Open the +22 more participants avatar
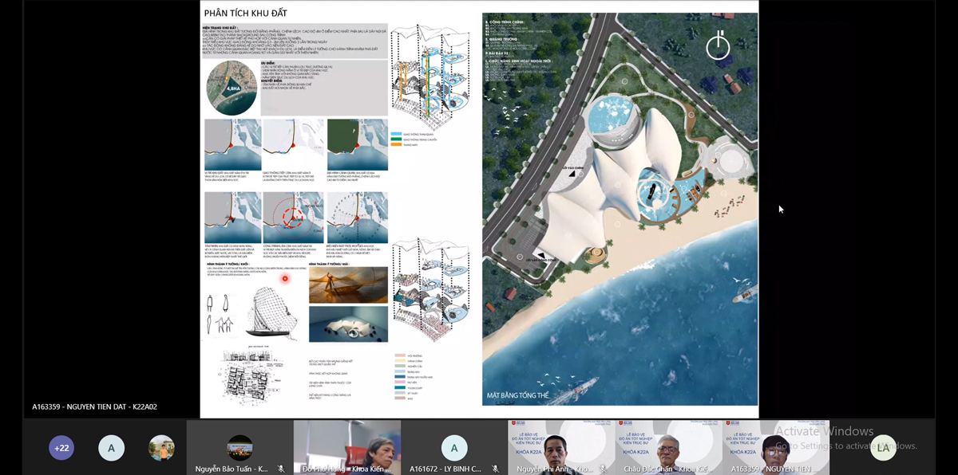The image size is (958, 475). tap(61, 448)
